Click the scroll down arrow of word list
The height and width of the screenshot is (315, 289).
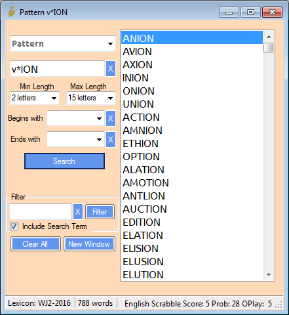coord(269,274)
